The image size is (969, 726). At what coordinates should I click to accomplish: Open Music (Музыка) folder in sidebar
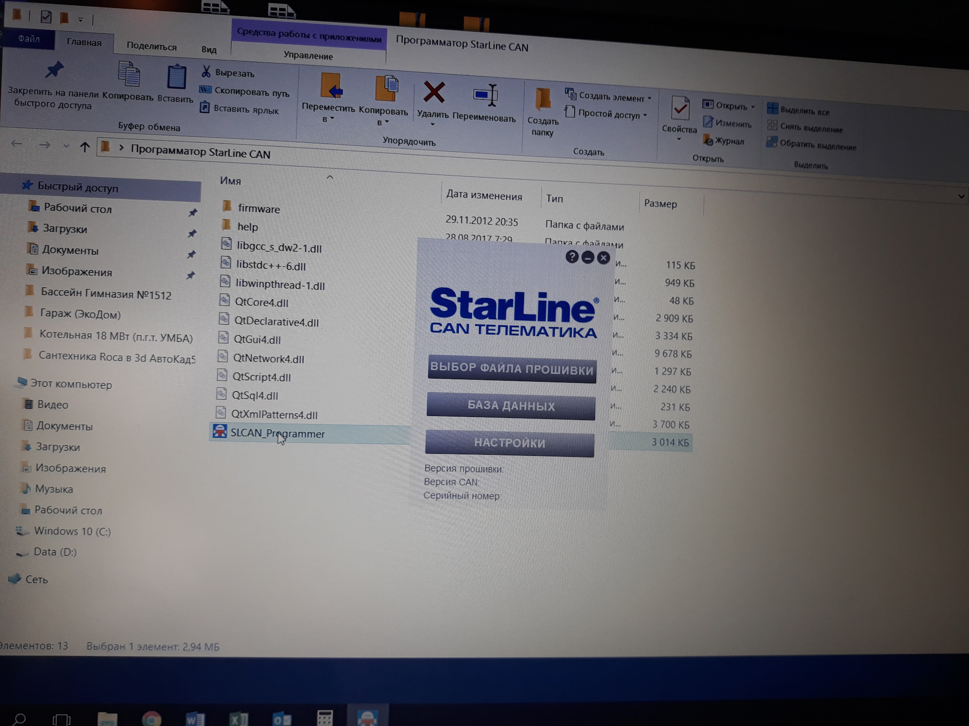(x=53, y=489)
